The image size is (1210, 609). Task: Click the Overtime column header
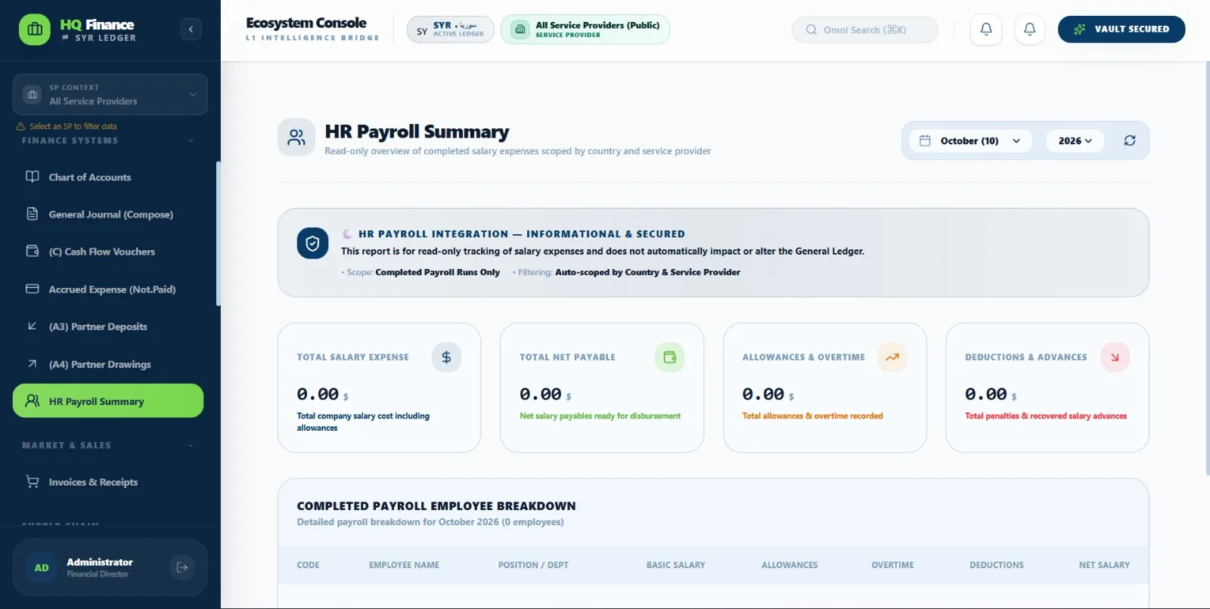coord(892,565)
